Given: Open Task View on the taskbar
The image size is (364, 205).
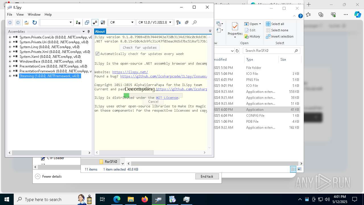Looking at the screenshot, I should [102, 199].
